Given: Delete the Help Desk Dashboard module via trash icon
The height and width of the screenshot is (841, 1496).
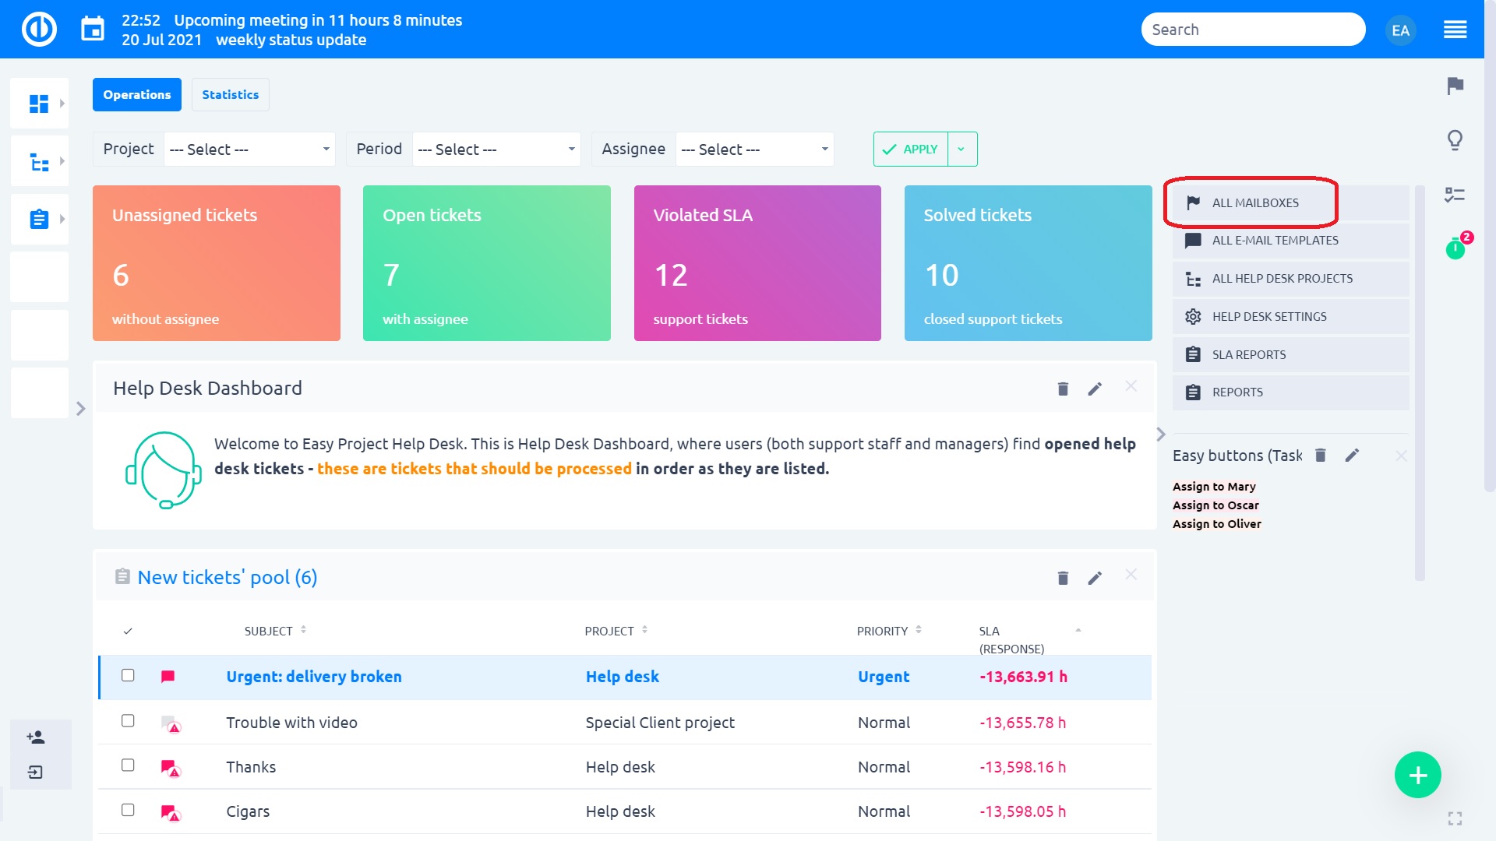Looking at the screenshot, I should pos(1063,389).
